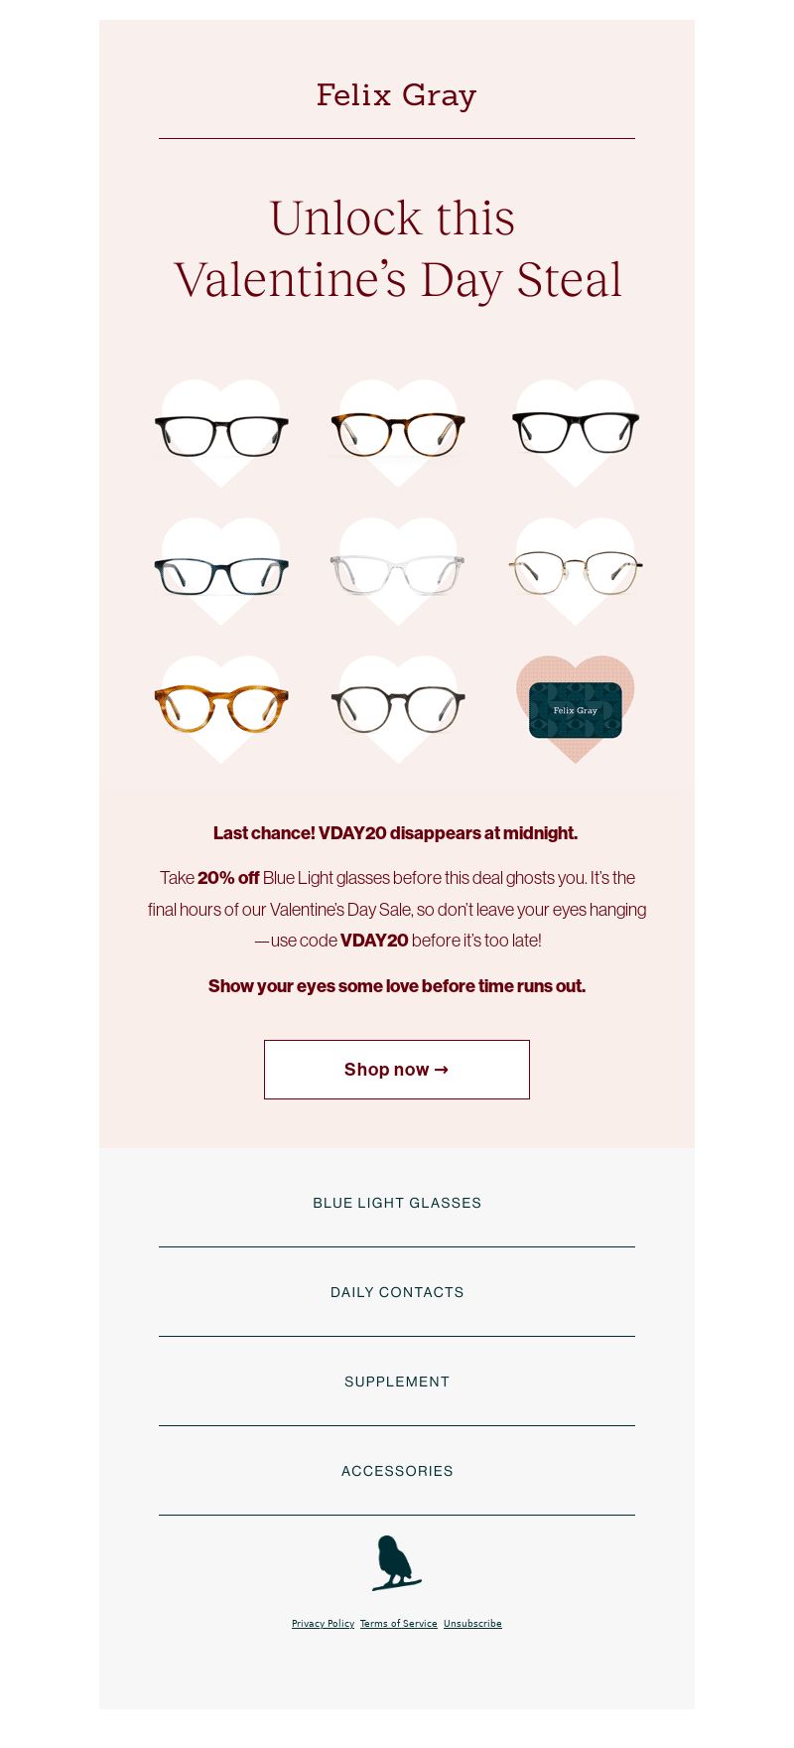This screenshot has width=794, height=1748.
Task: Click the owl logo icon
Action: pyautogui.click(x=396, y=1563)
